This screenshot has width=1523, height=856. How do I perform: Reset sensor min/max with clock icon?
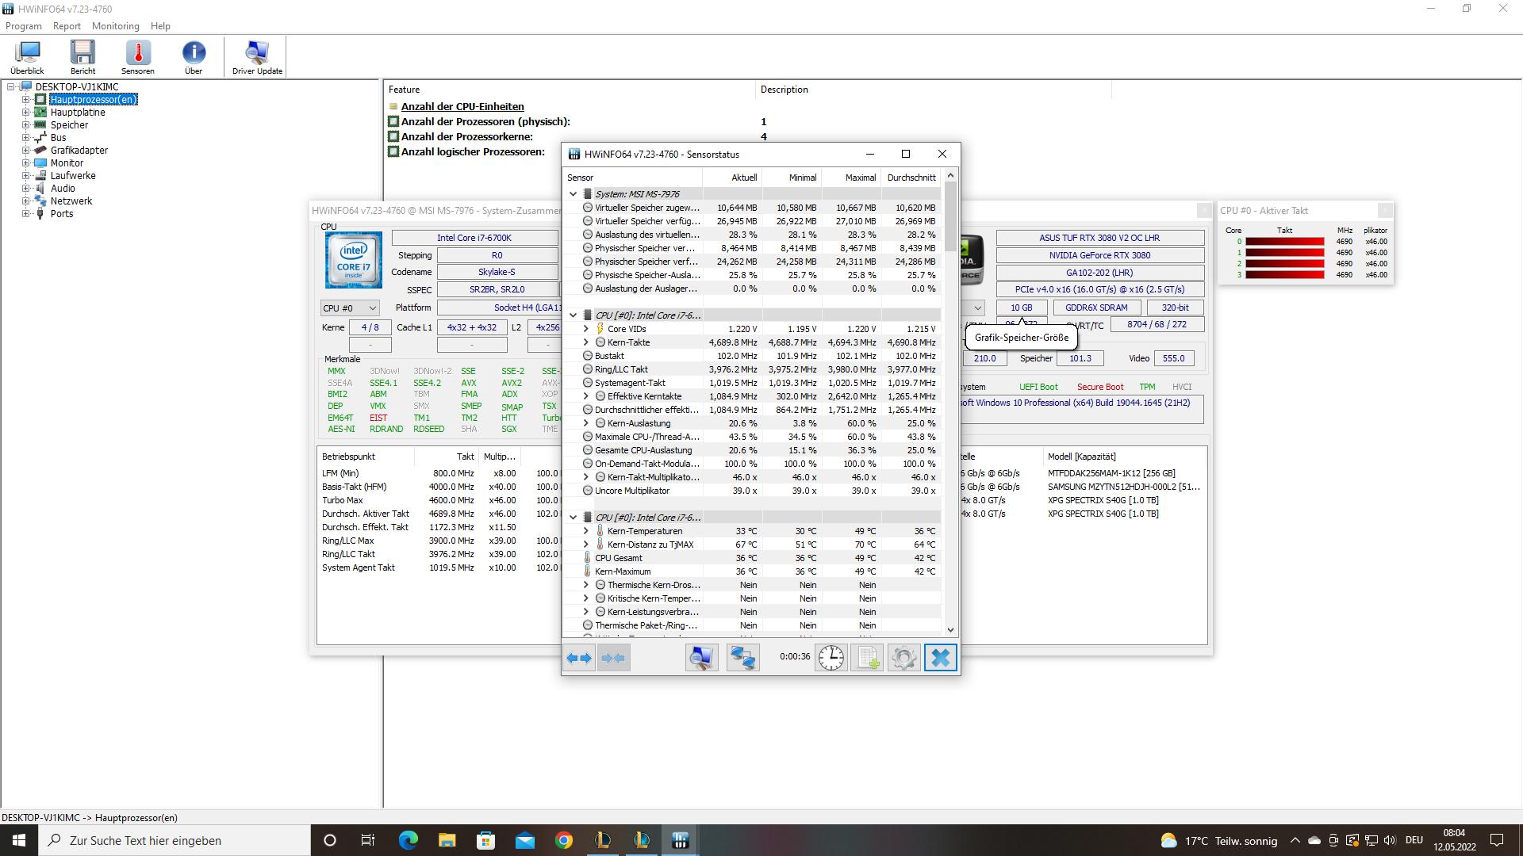tap(831, 658)
